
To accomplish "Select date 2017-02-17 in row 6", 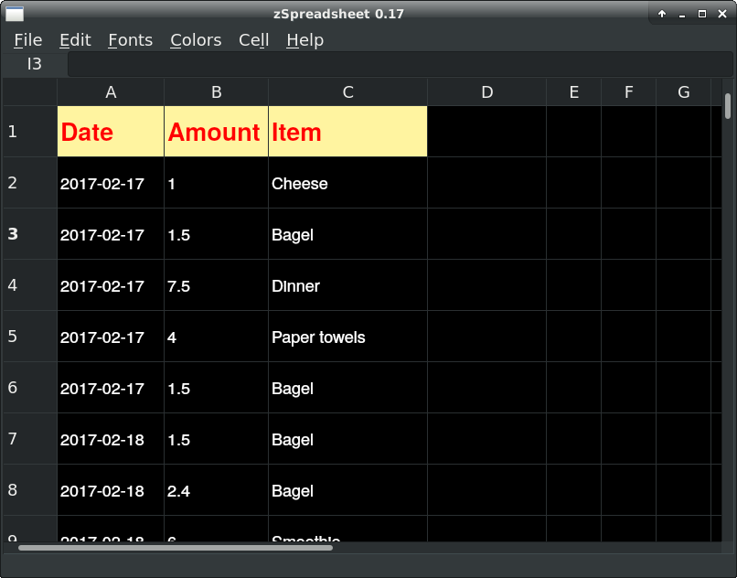I will [111, 388].
